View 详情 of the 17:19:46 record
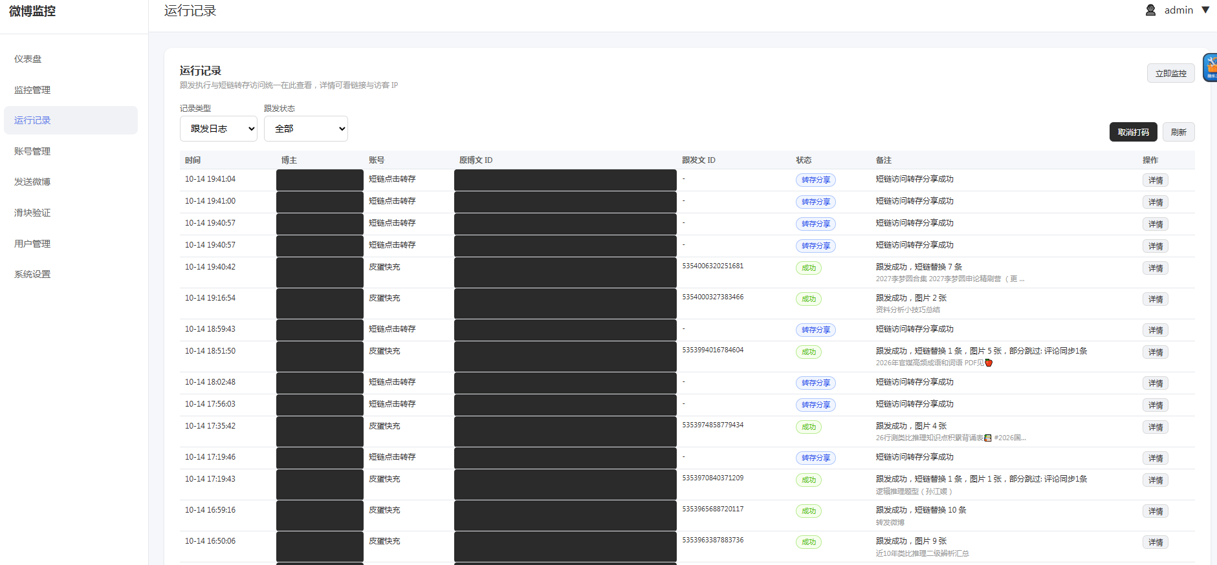1217x565 pixels. pos(1156,458)
